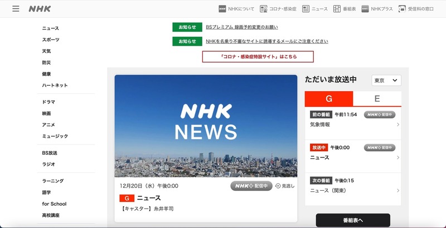The image size is (446, 228).
Task: Open the hamburger menu icon
Action: [x=16, y=9]
